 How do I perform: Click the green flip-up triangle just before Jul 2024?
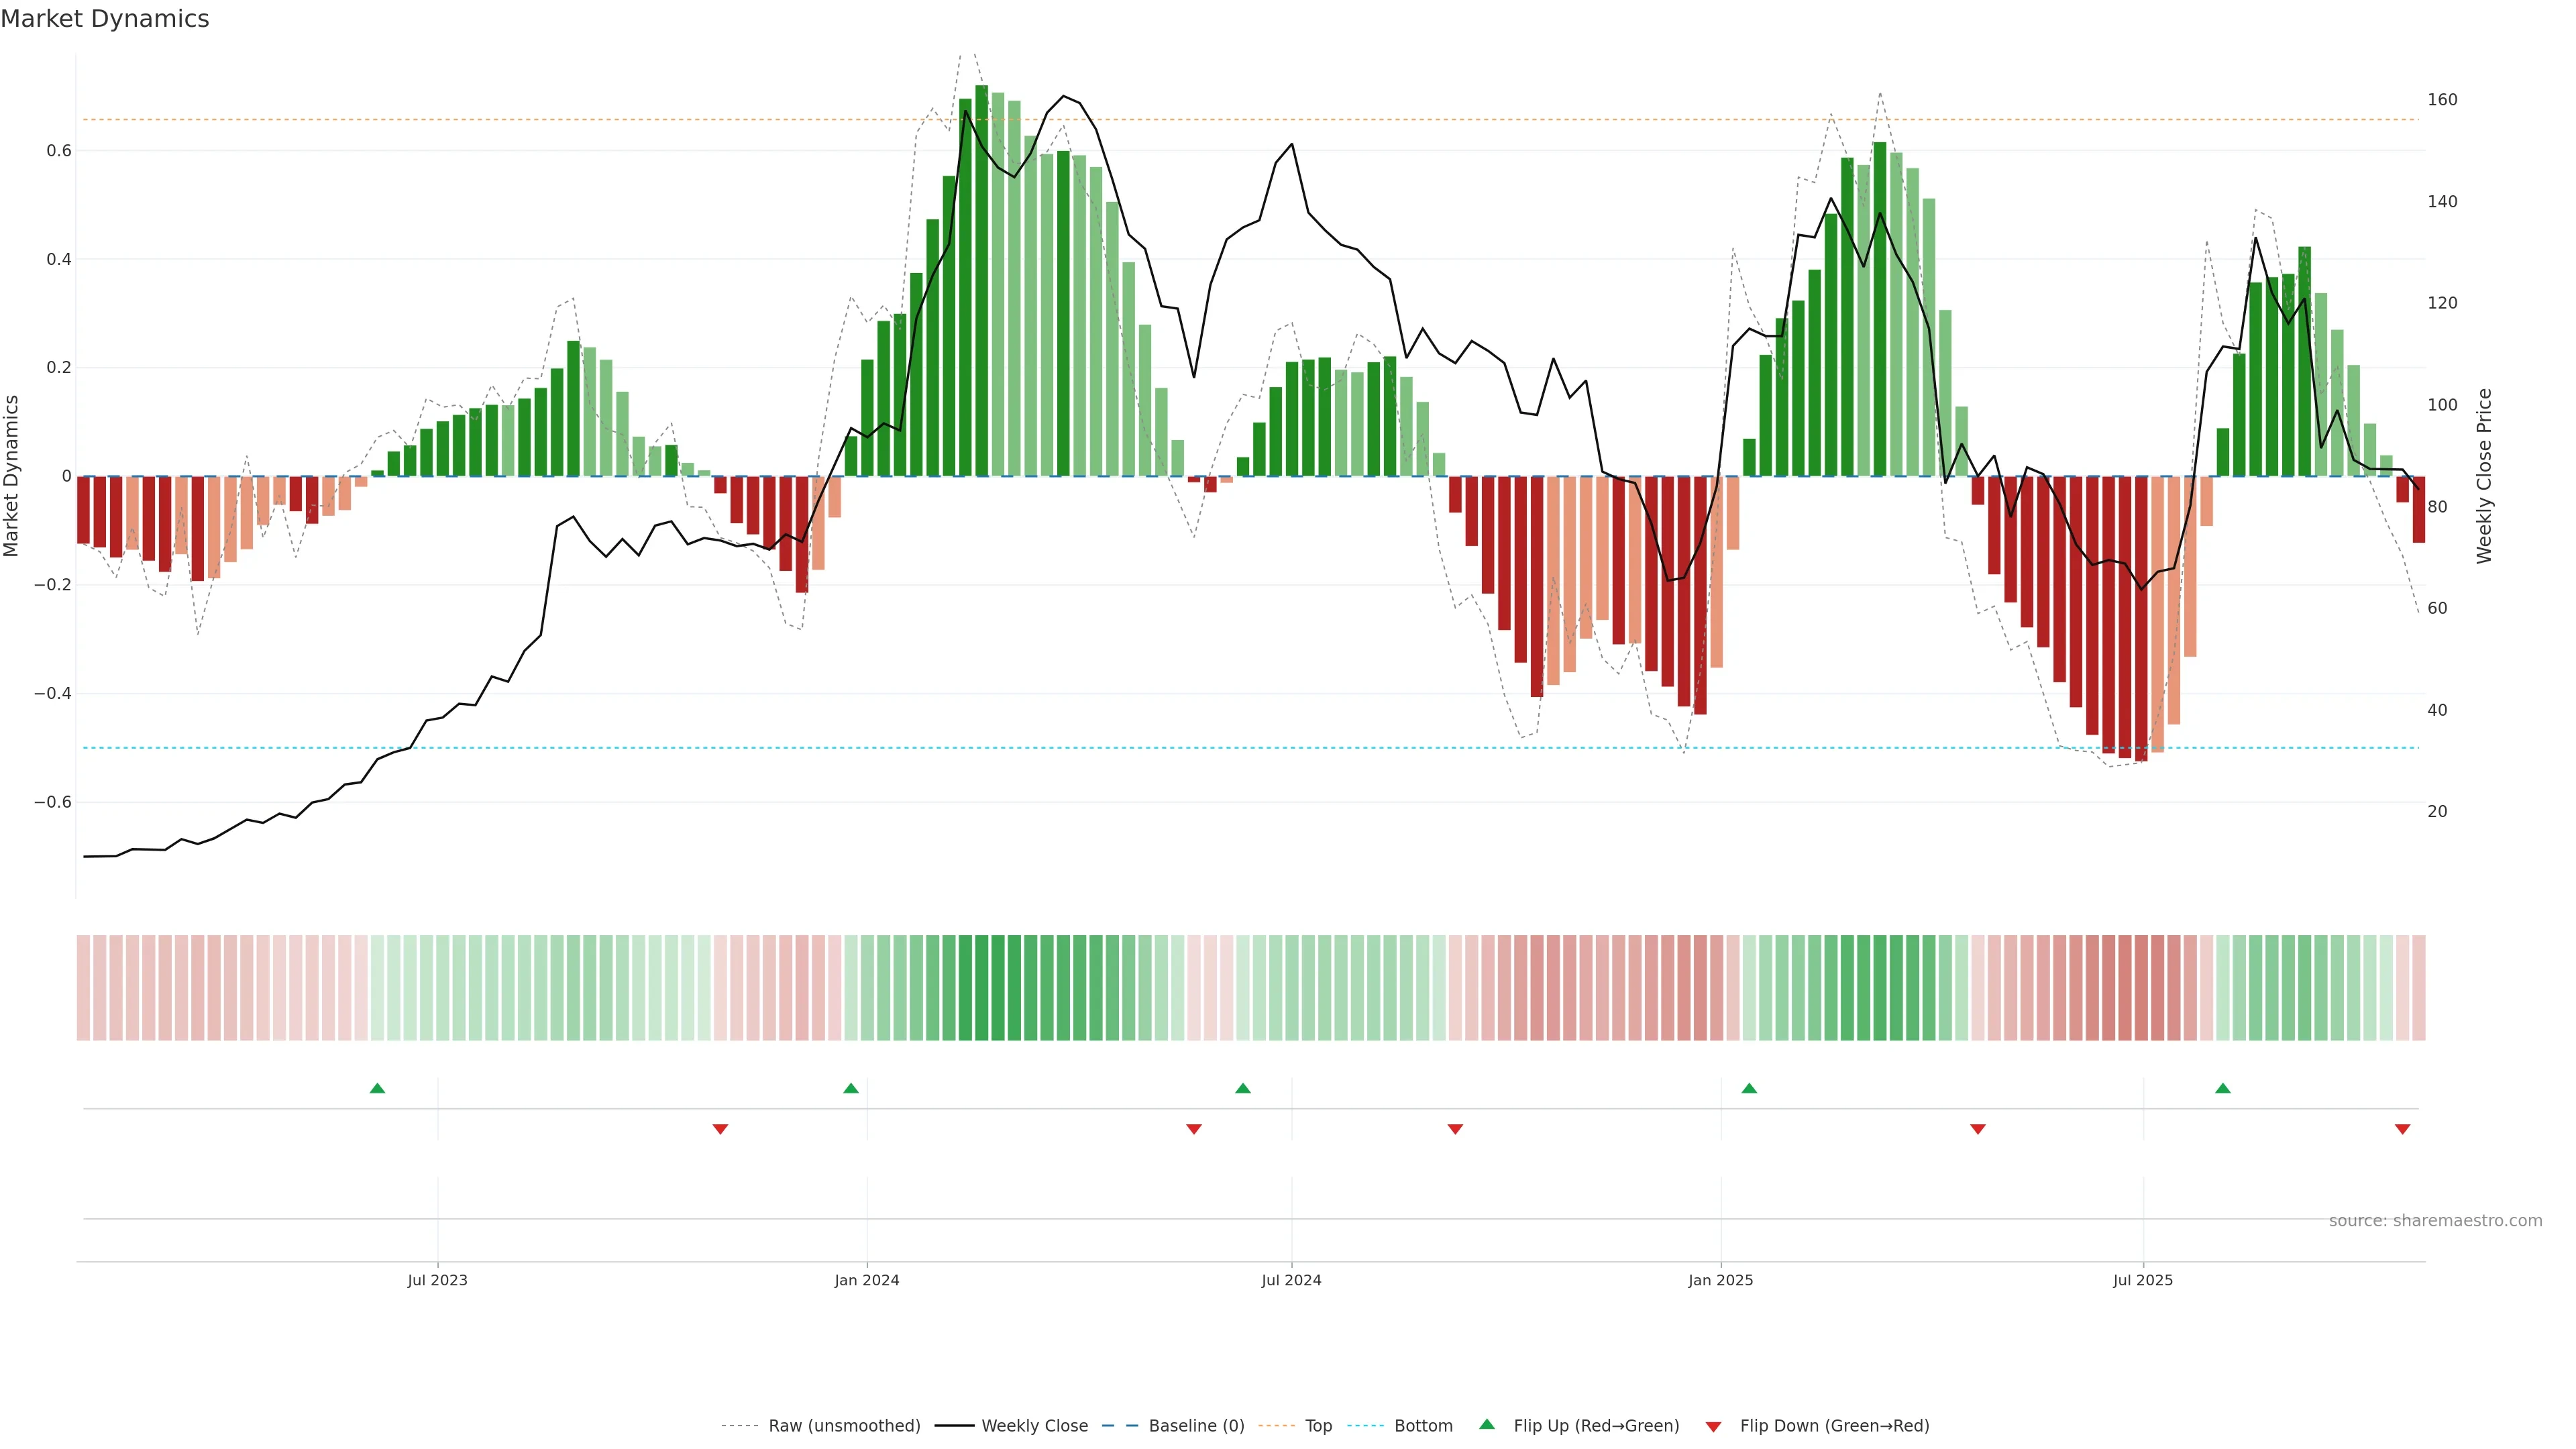pos(1243,1088)
